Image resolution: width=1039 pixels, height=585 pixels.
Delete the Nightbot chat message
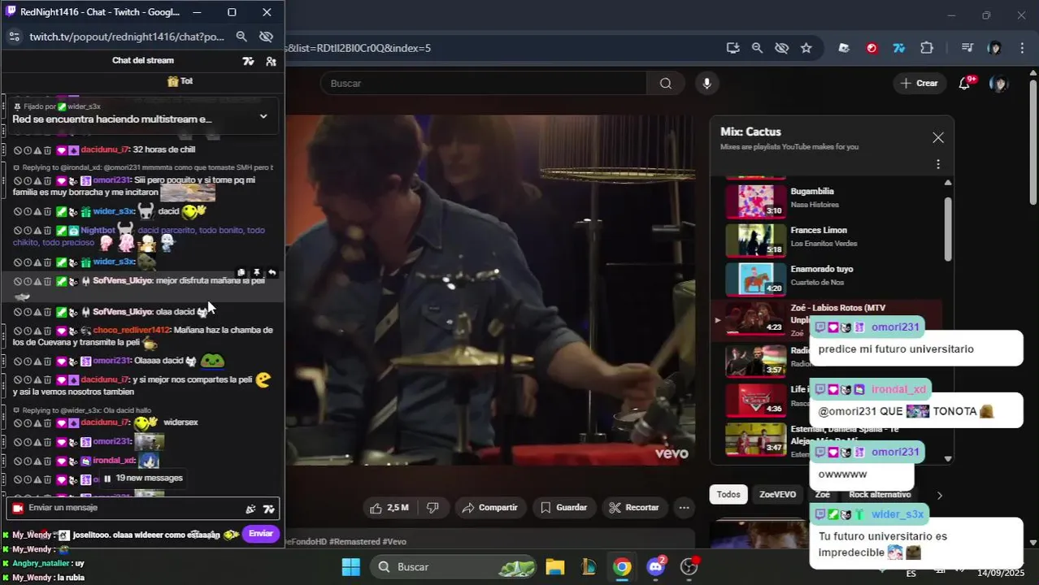47,231
